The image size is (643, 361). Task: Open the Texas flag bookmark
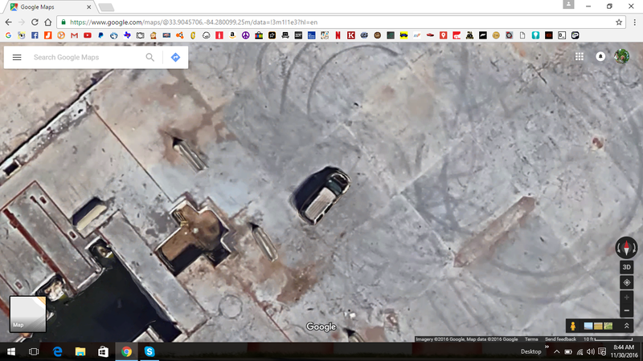[x=127, y=35]
